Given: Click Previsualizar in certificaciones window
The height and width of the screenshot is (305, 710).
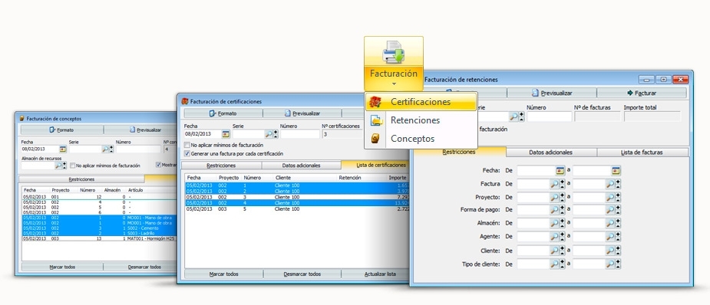Looking at the screenshot, I should tap(302, 113).
